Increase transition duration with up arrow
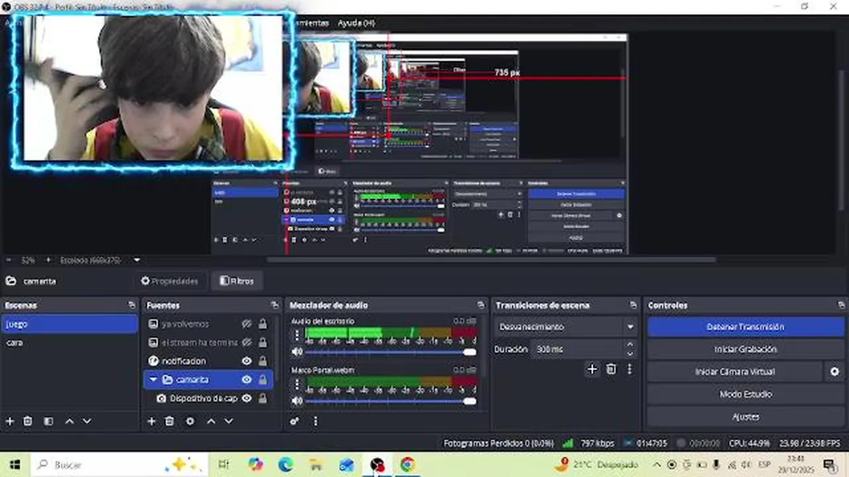Screen dimensions: 849x477 (629, 345)
